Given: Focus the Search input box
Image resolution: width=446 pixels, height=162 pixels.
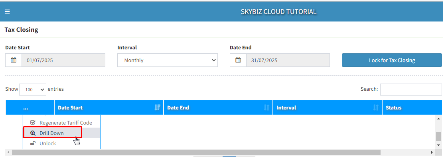Looking at the screenshot, I should tap(410, 90).
